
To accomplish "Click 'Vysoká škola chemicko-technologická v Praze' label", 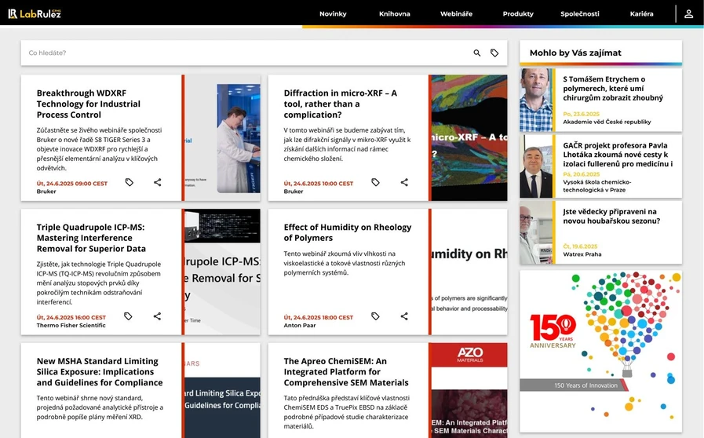I will tap(597, 186).
